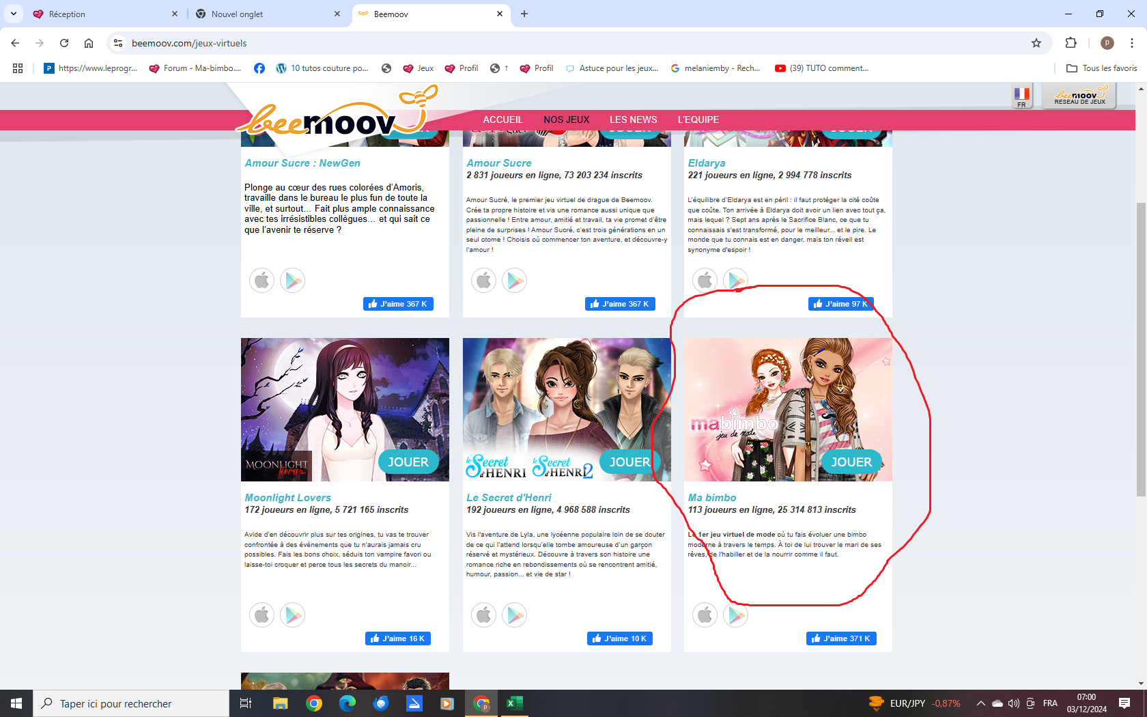Show hidden system tray icons
1147x717 pixels.
click(981, 703)
